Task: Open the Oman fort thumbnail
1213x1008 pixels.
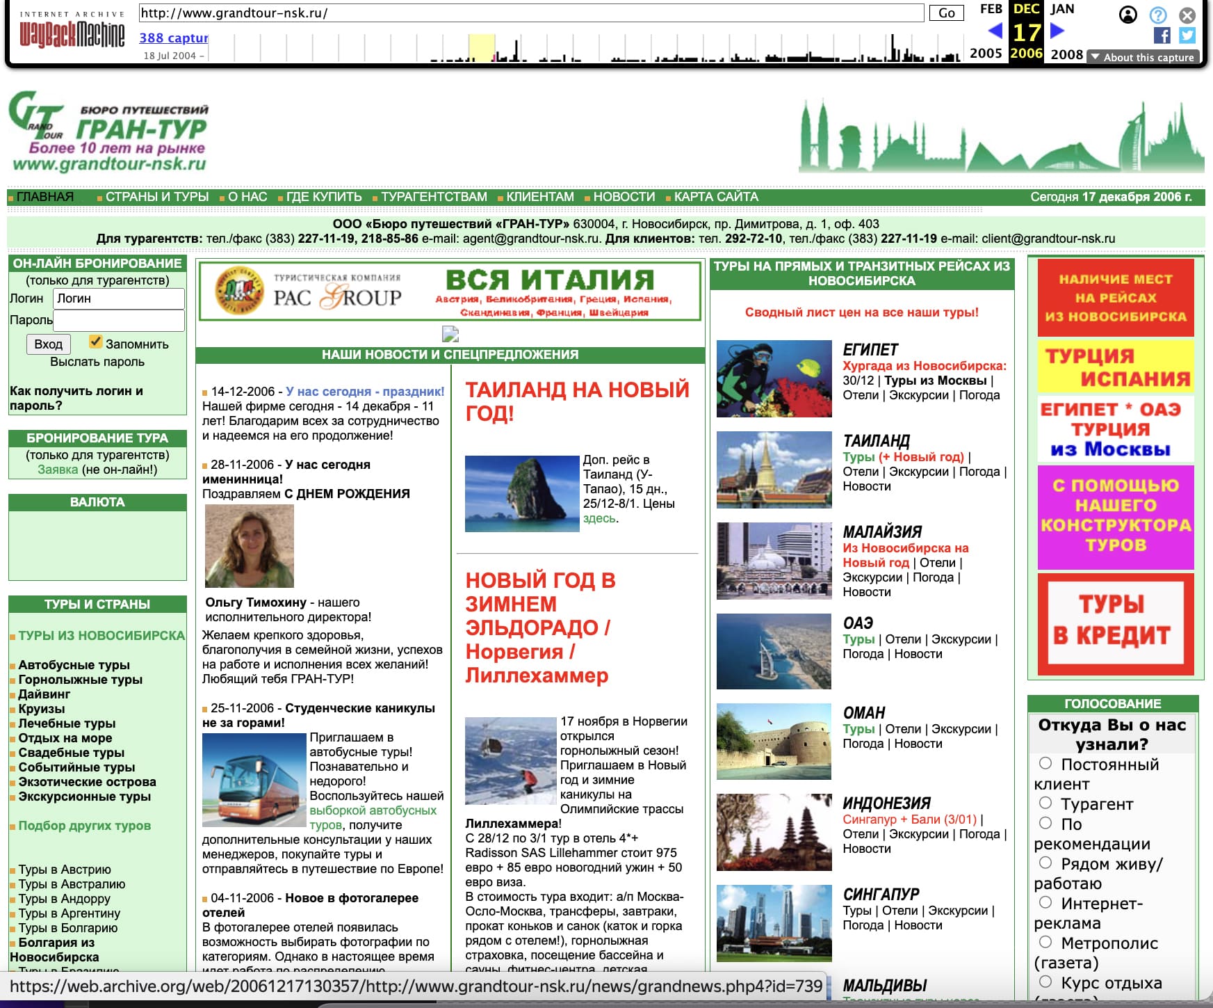Action: (x=774, y=741)
